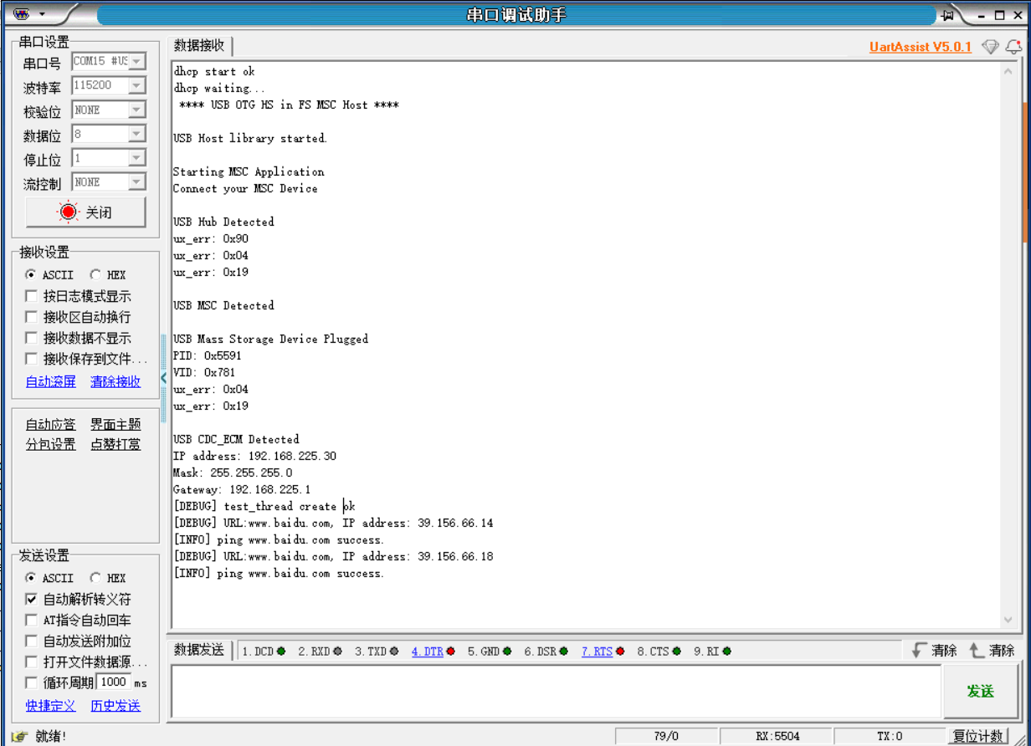1031x746 pixels.
Task: Open the 自动应答 link
Action: point(50,425)
